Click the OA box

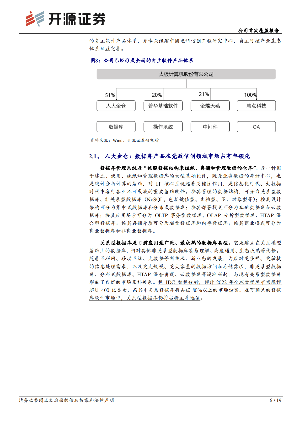(256, 127)
